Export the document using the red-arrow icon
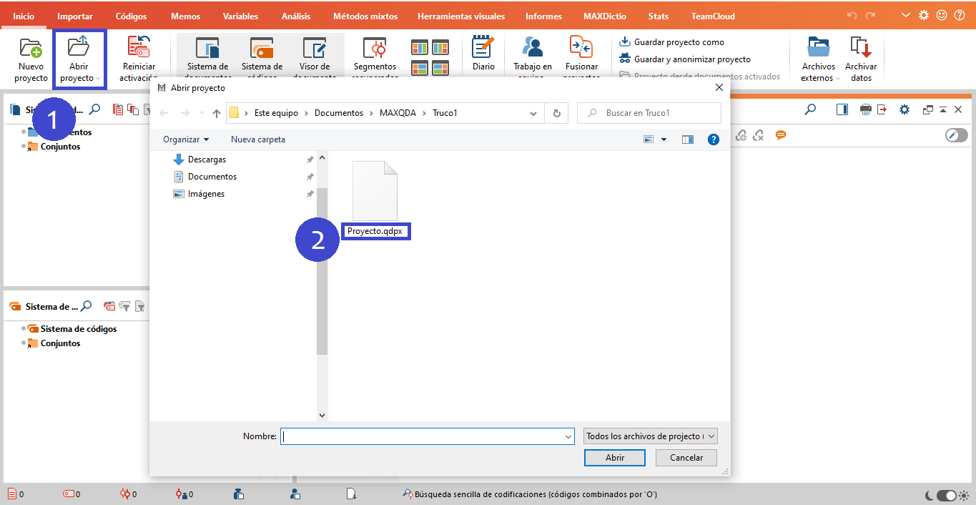The height and width of the screenshot is (505, 976). (882, 109)
